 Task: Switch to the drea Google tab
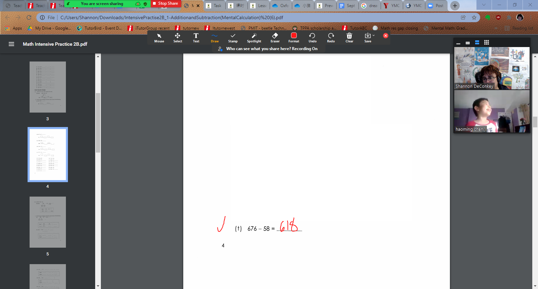coord(370,6)
